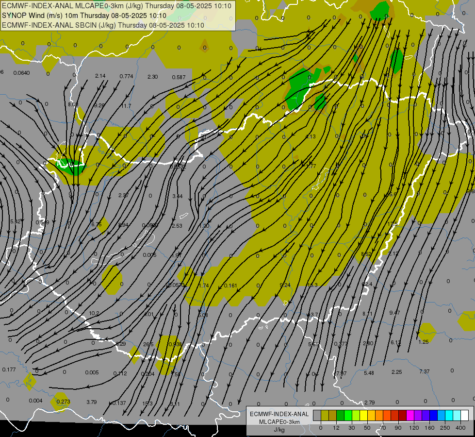Click the dark red legend swatch after 90
This screenshot has width=475, height=437.
click(x=403, y=415)
